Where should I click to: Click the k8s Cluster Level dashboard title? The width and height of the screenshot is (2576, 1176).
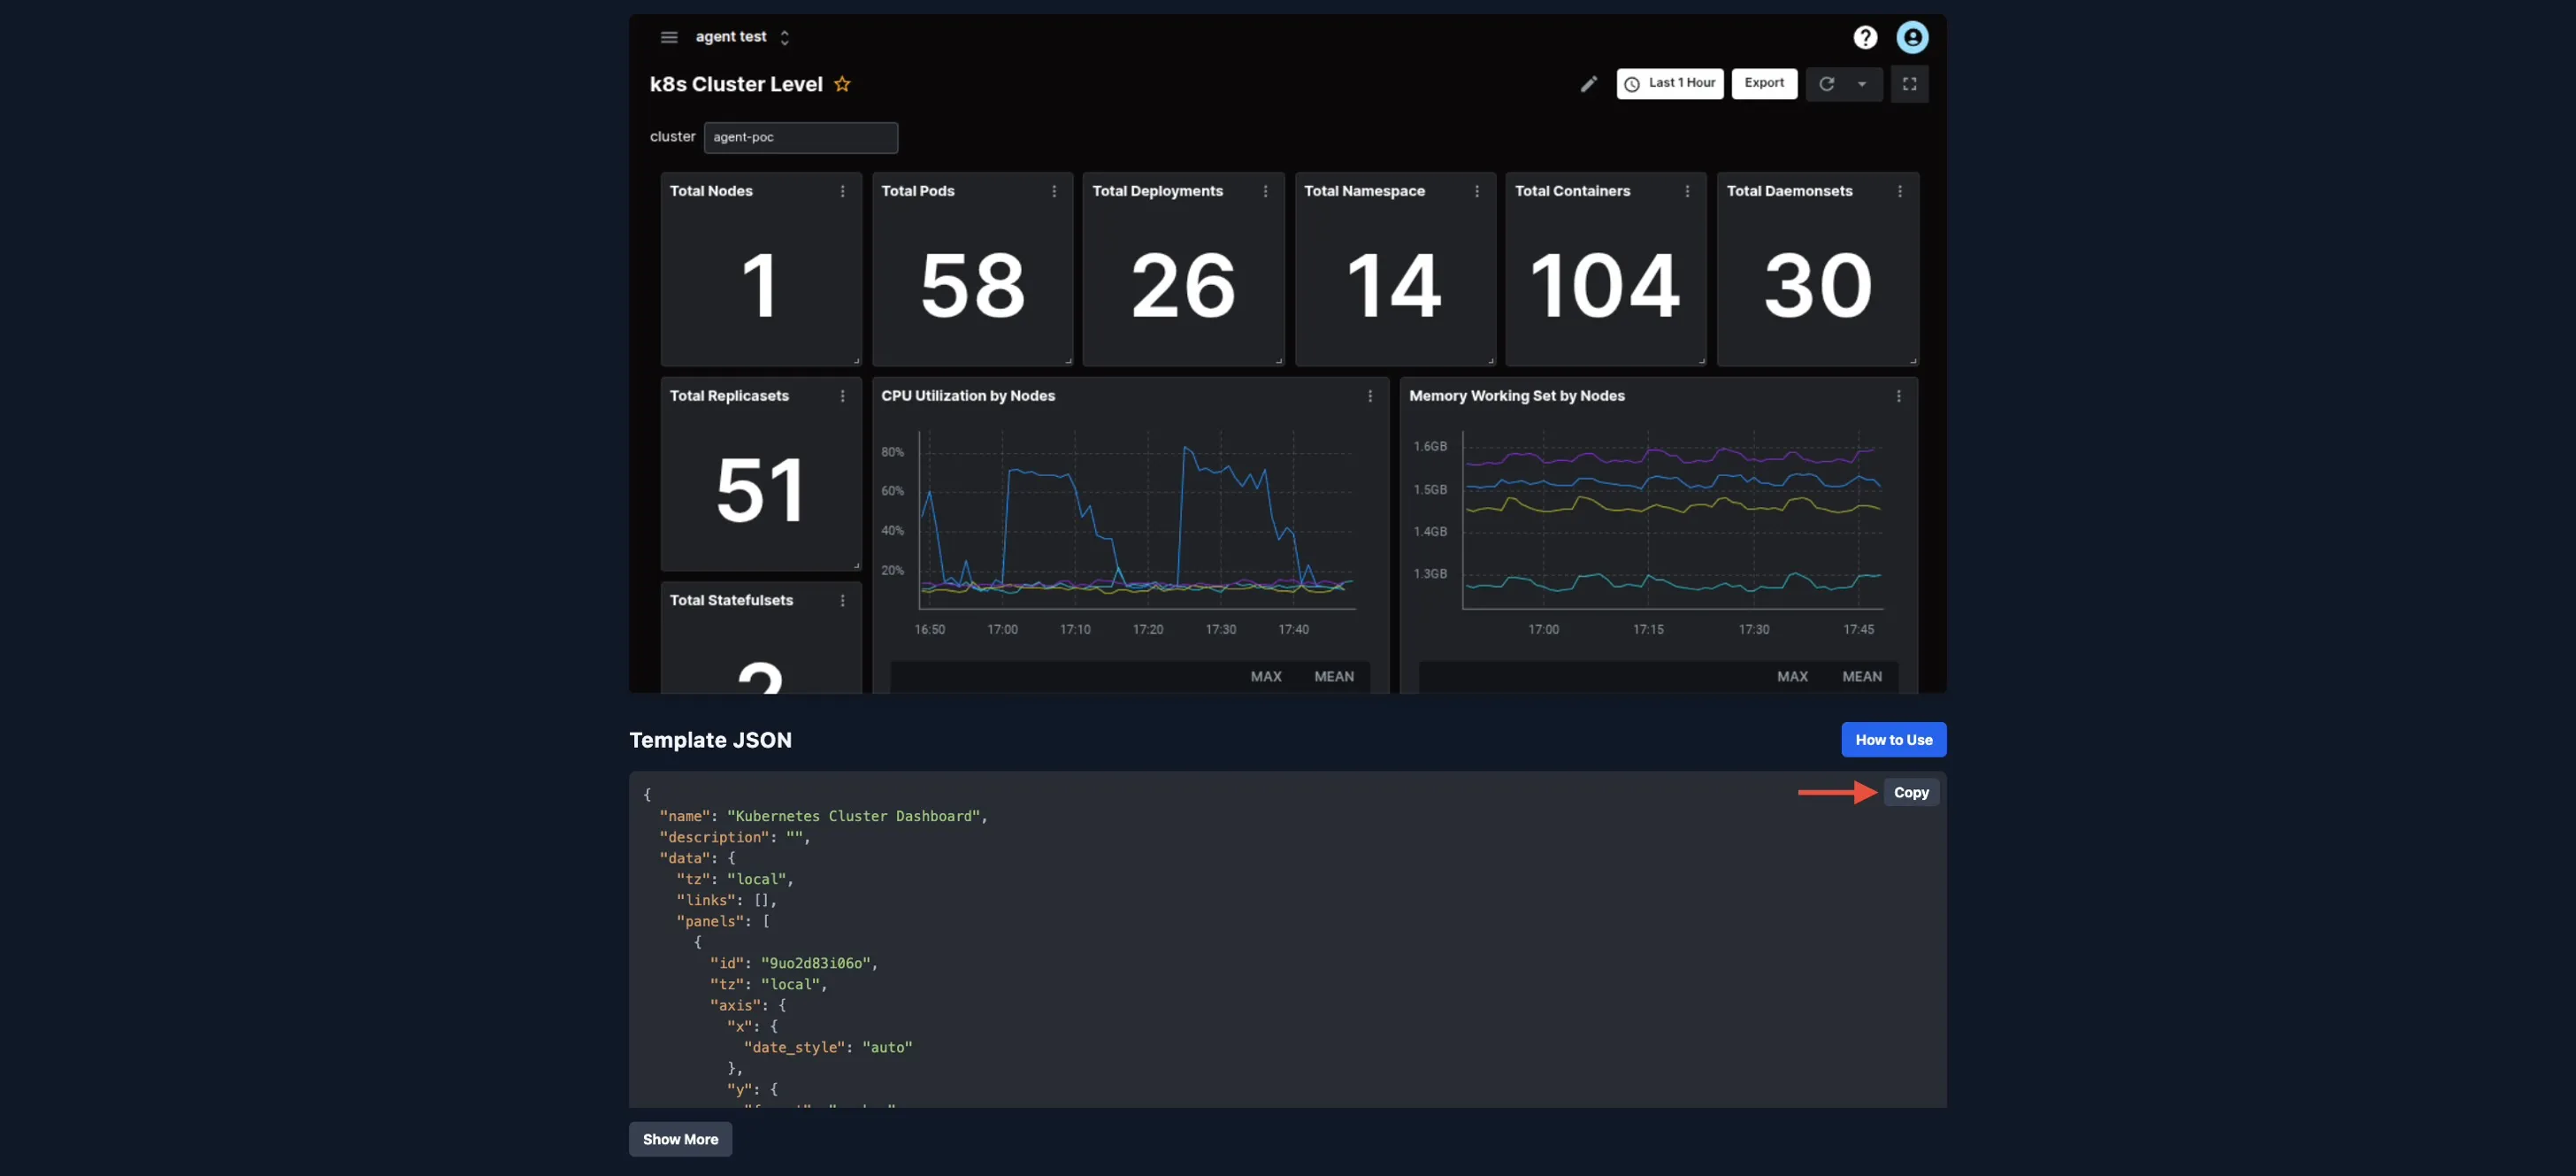point(736,84)
